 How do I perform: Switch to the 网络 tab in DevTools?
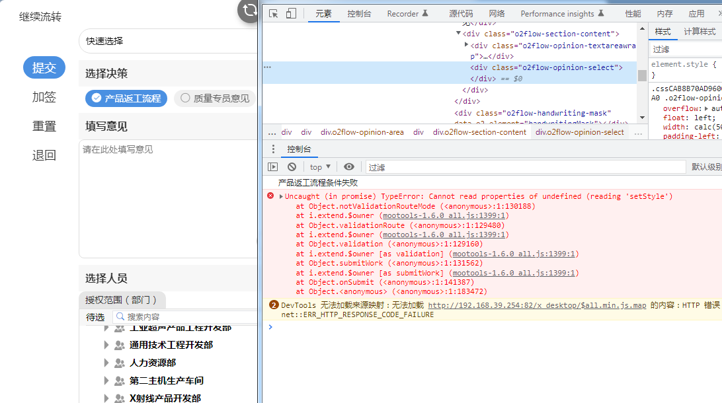tap(497, 13)
